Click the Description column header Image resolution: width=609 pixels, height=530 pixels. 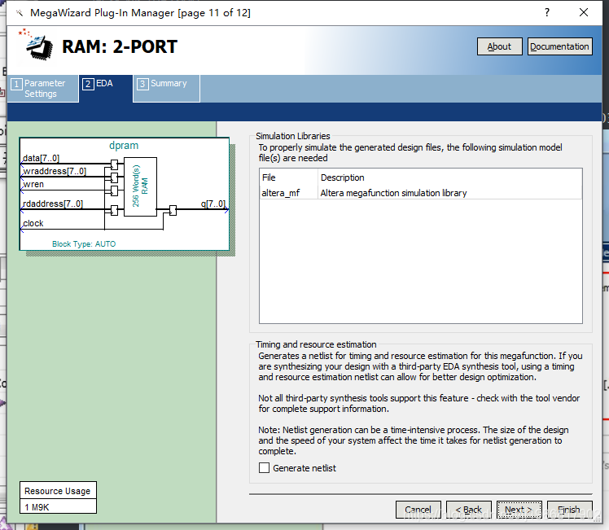tap(343, 177)
